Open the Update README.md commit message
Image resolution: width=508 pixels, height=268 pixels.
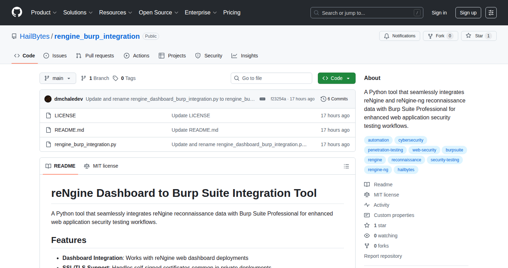click(195, 130)
